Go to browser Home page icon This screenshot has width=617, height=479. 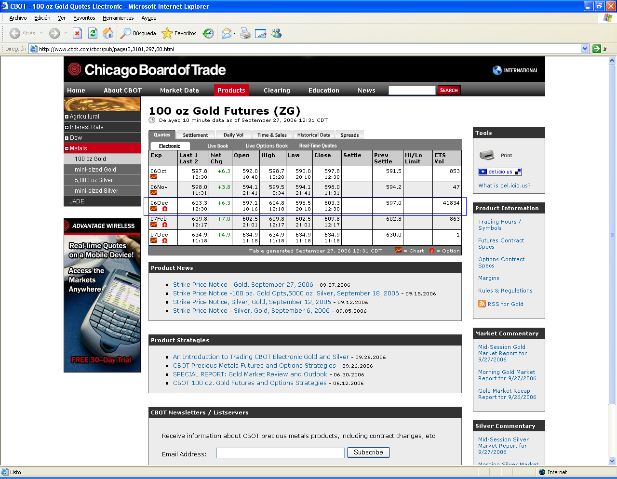108,33
